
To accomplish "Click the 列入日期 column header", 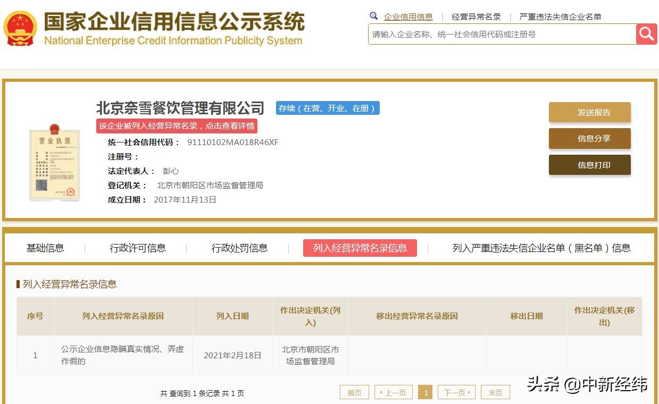I will 232,316.
